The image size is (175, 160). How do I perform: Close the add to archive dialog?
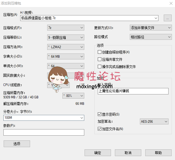(x=171, y=3)
